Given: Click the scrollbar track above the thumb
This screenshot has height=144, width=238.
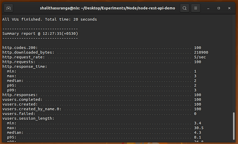Looking at the screenshot, I should click(234, 63).
